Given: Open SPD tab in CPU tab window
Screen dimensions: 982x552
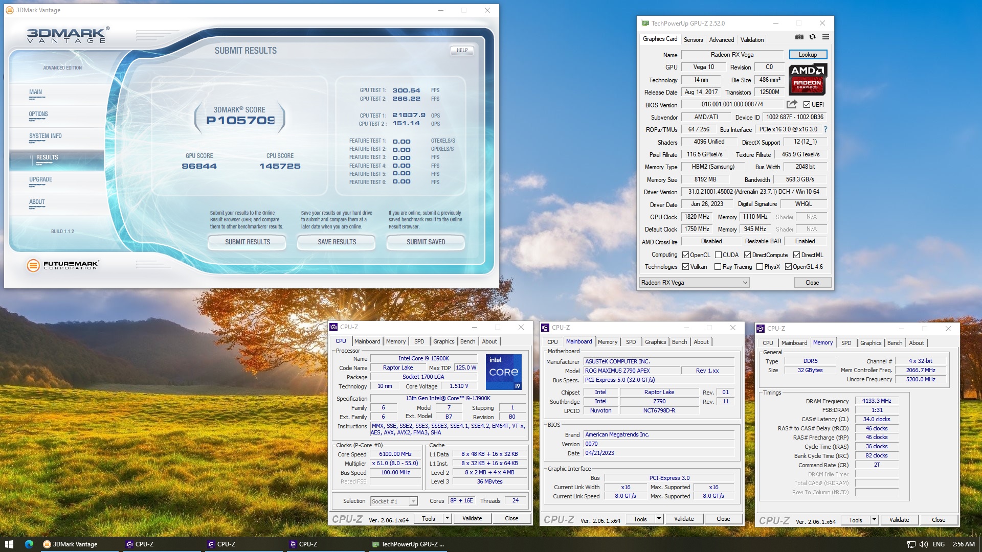Looking at the screenshot, I should pyautogui.click(x=419, y=341).
